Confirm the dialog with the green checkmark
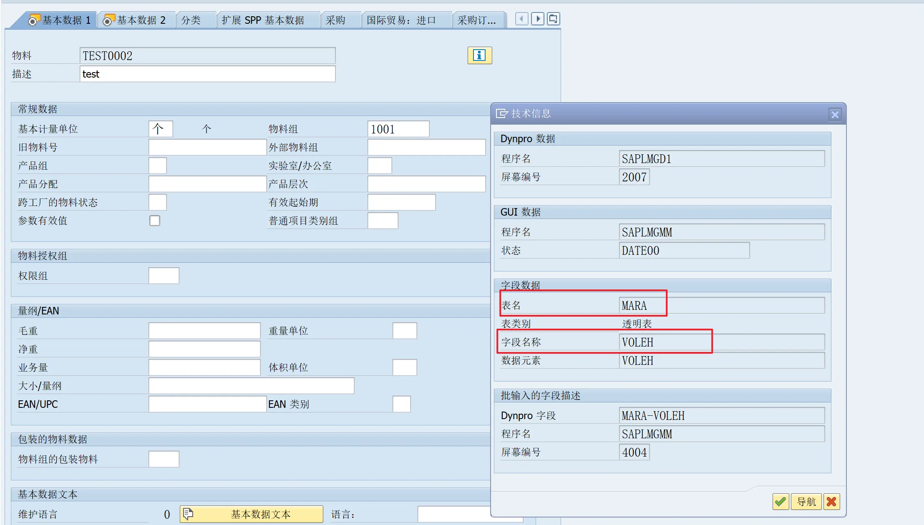Screen dimensions: 924x525 780,501
